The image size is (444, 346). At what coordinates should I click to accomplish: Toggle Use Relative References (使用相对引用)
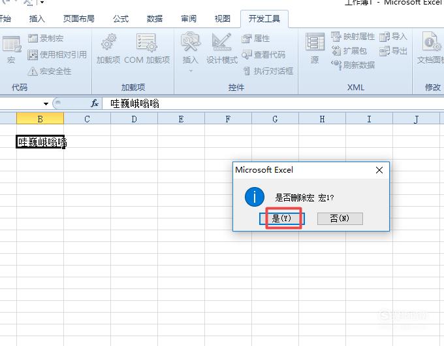[x=57, y=55]
